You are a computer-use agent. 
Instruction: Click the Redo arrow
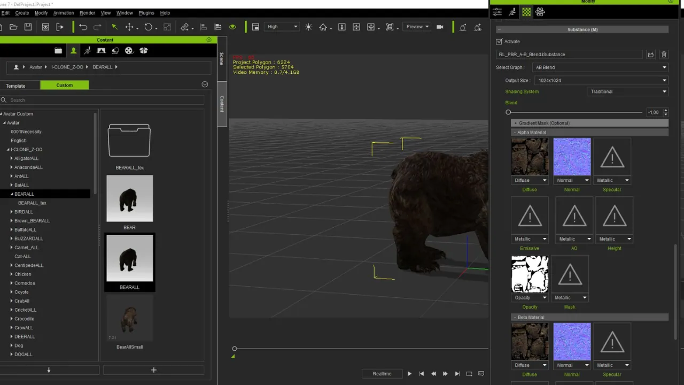coord(97,27)
